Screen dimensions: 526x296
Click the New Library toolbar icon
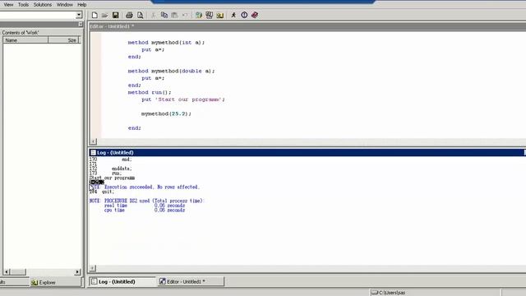pos(199,15)
